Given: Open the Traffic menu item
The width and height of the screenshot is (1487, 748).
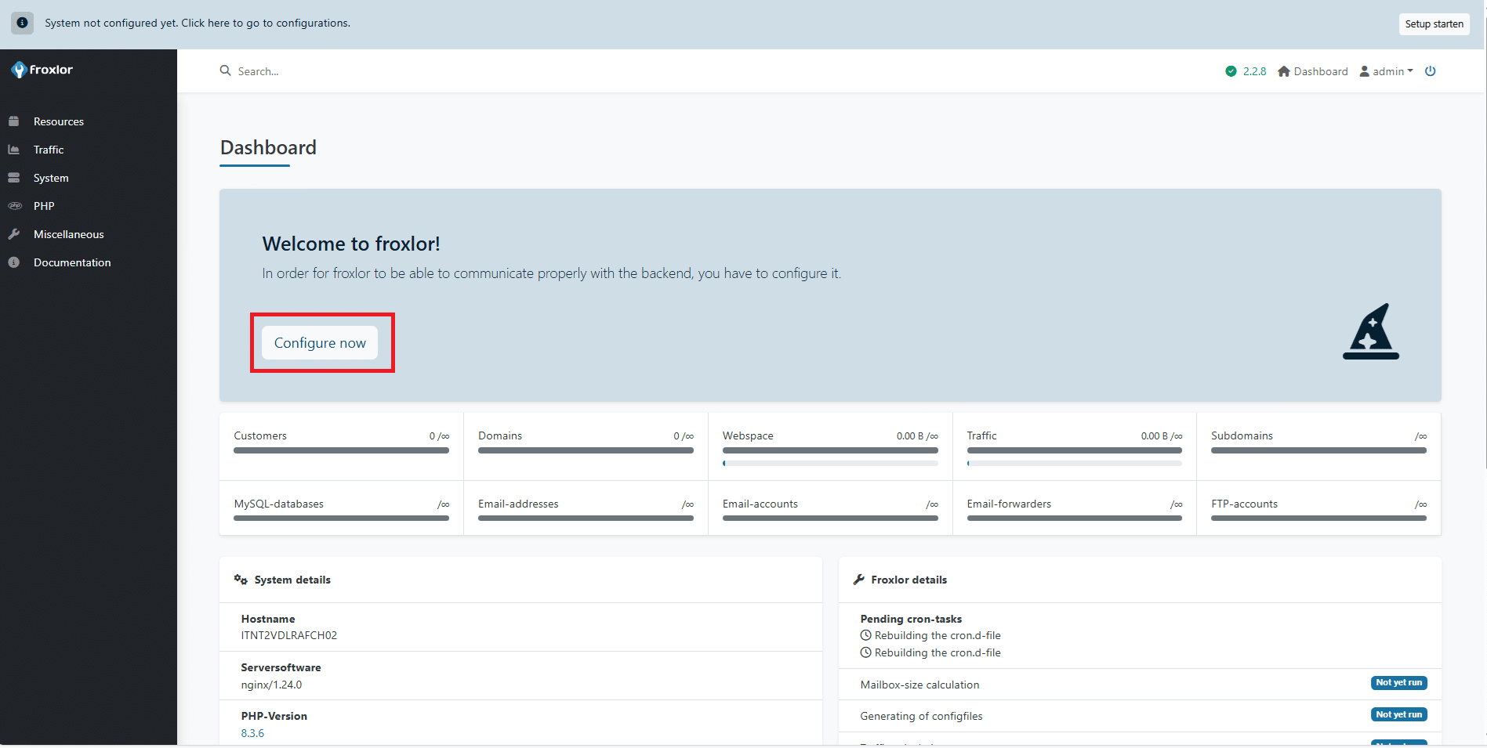Looking at the screenshot, I should (x=49, y=150).
